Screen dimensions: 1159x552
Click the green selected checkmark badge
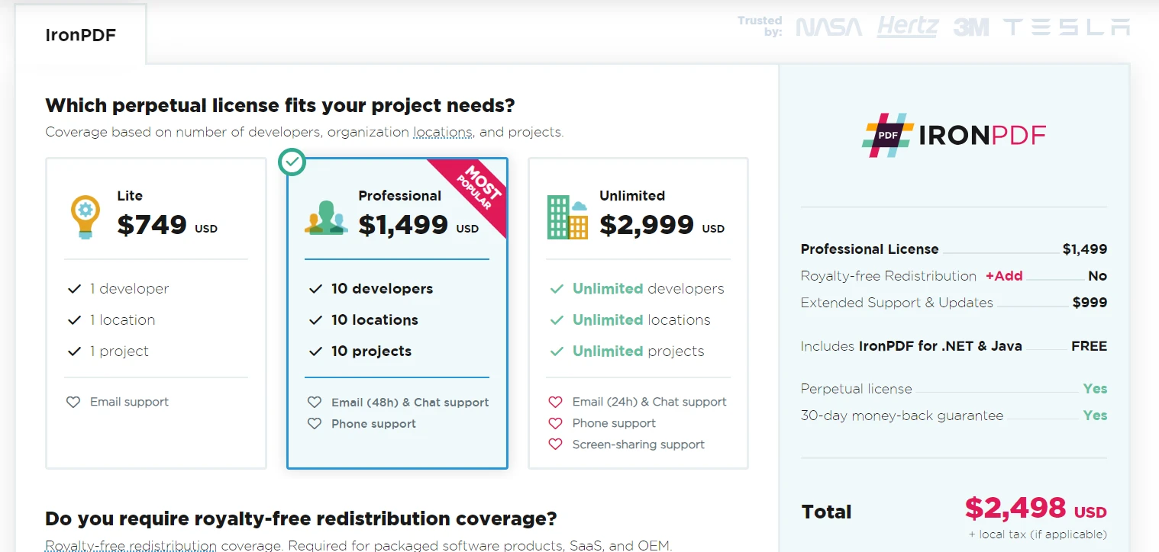pyautogui.click(x=292, y=162)
